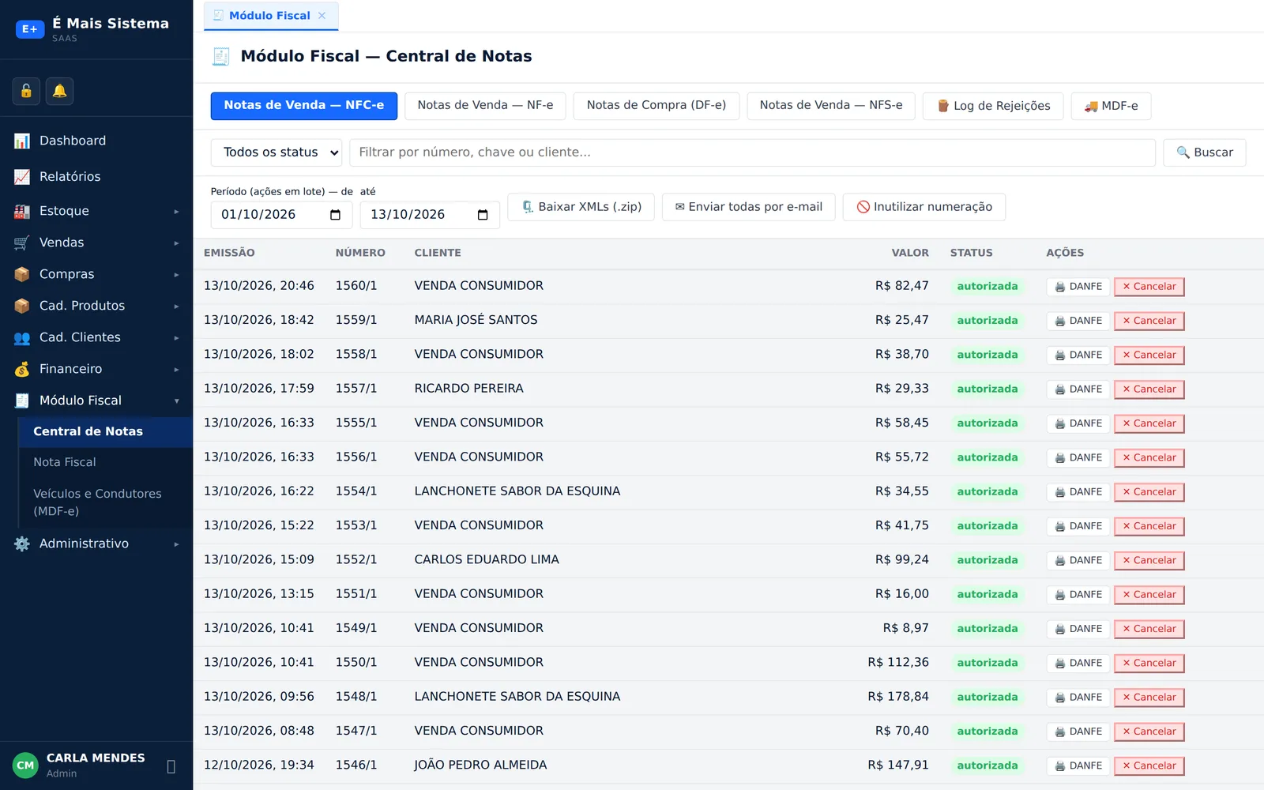Screen dimensions: 1264x790
Task: Click the filter by number or client field
Action: pyautogui.click(x=752, y=152)
